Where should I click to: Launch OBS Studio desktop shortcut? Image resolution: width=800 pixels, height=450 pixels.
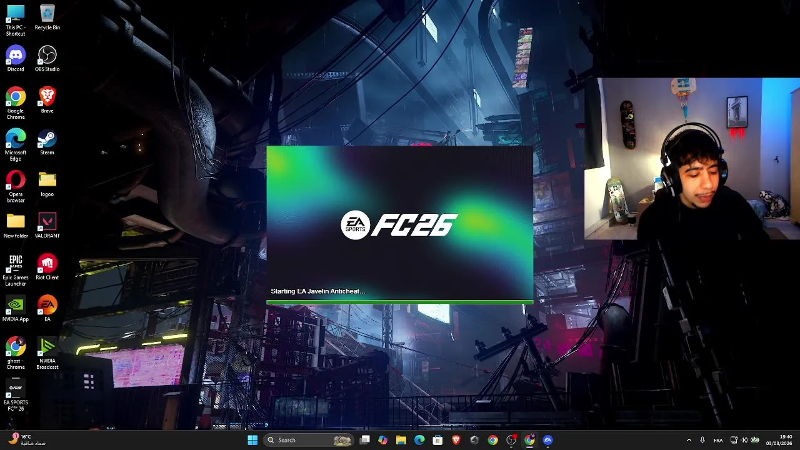pos(47,59)
